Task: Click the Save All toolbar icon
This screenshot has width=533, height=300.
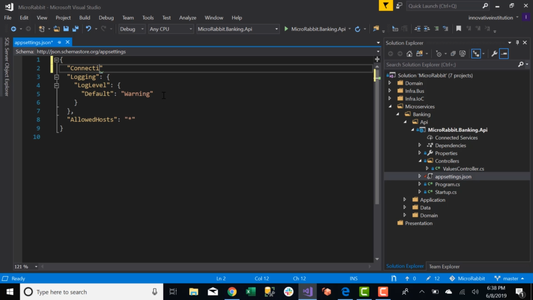Action: pyautogui.click(x=76, y=29)
